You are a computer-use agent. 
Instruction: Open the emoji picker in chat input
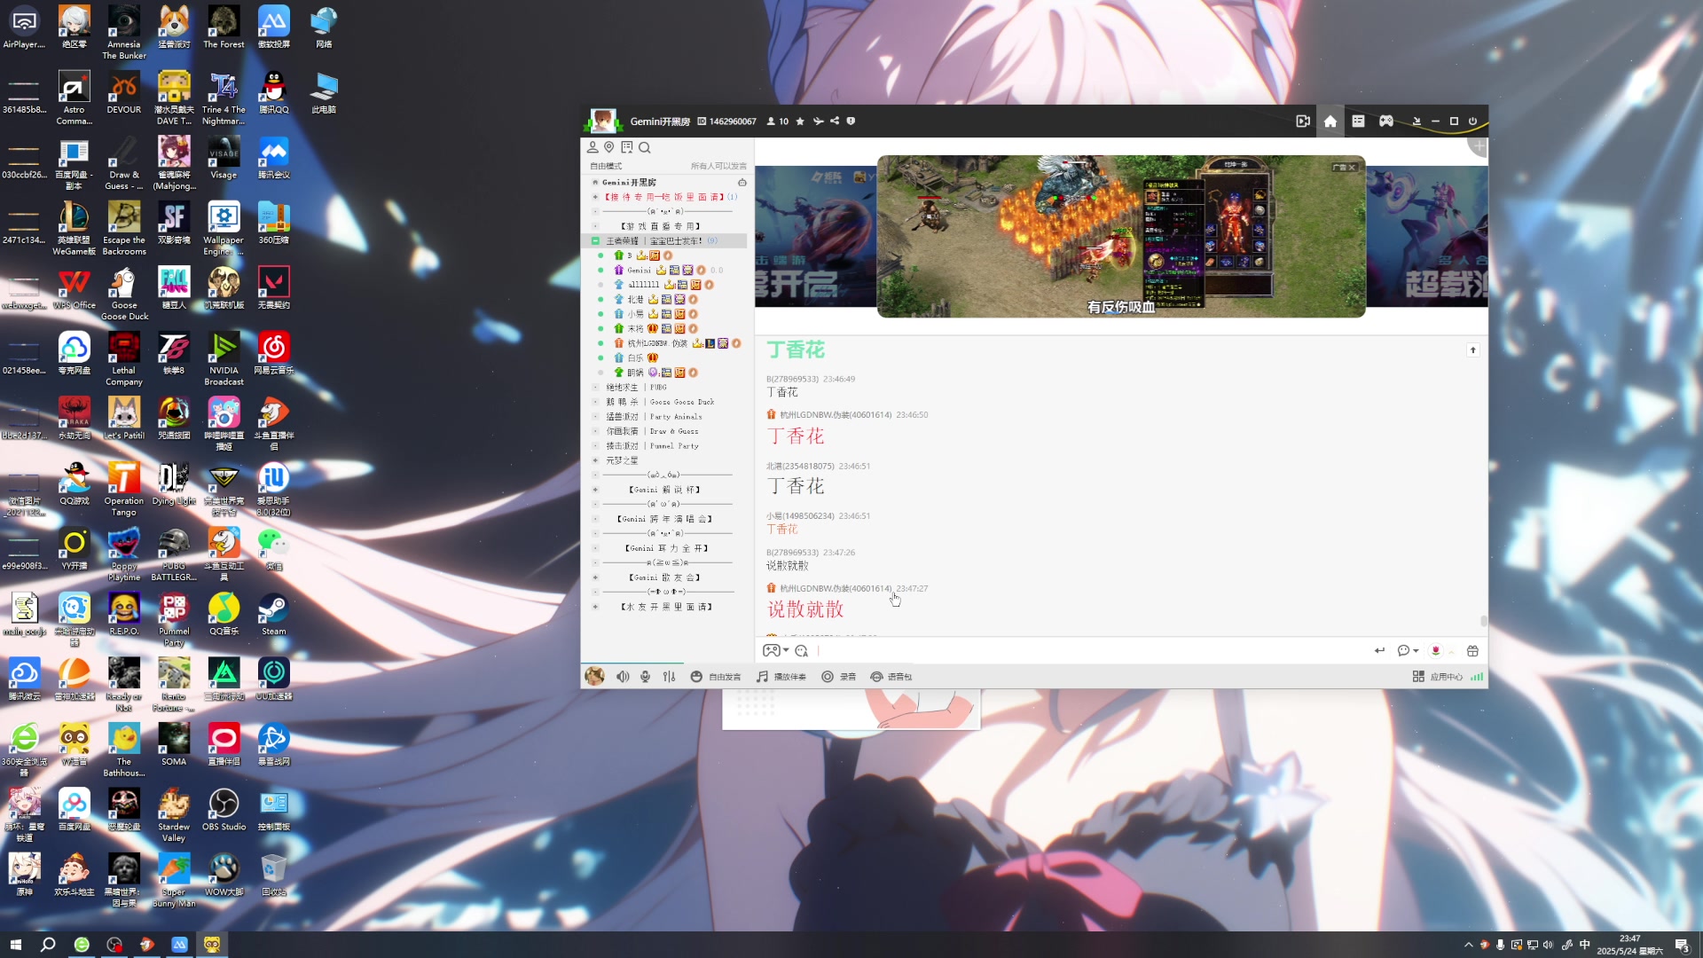pyautogui.click(x=802, y=651)
